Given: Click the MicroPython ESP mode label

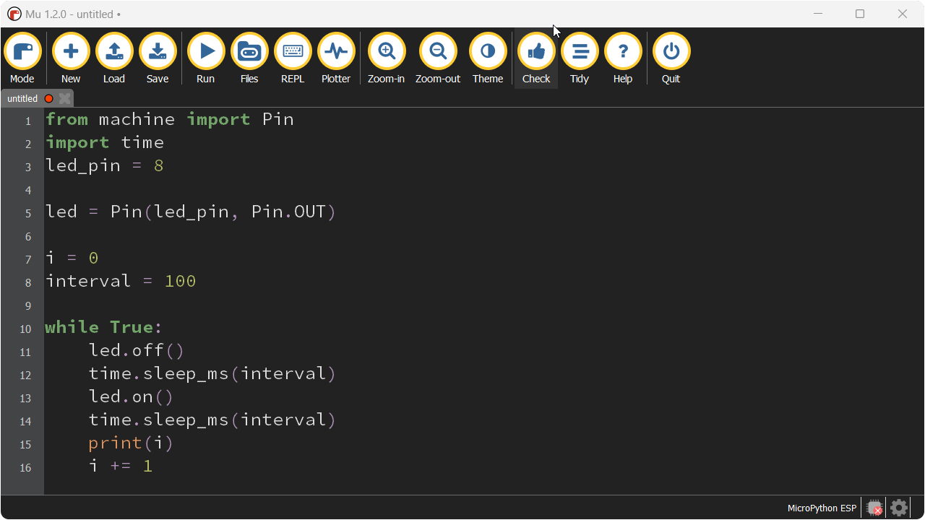Looking at the screenshot, I should [822, 508].
